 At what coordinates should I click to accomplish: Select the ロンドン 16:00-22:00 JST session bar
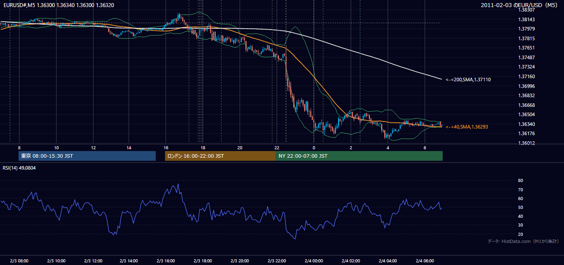tap(220, 156)
